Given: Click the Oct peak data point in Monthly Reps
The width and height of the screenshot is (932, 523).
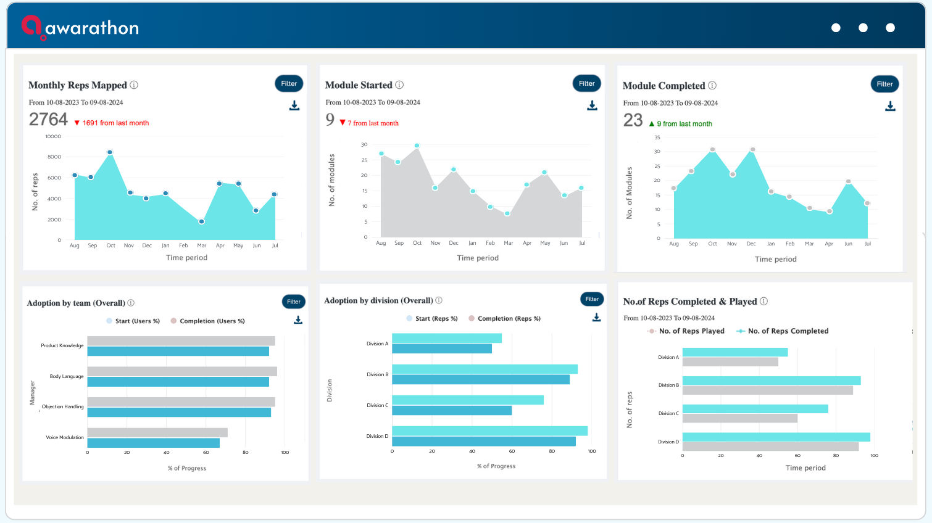Looking at the screenshot, I should click(110, 152).
